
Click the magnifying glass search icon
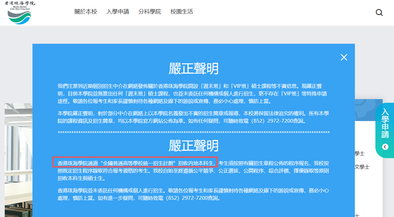pos(379,13)
